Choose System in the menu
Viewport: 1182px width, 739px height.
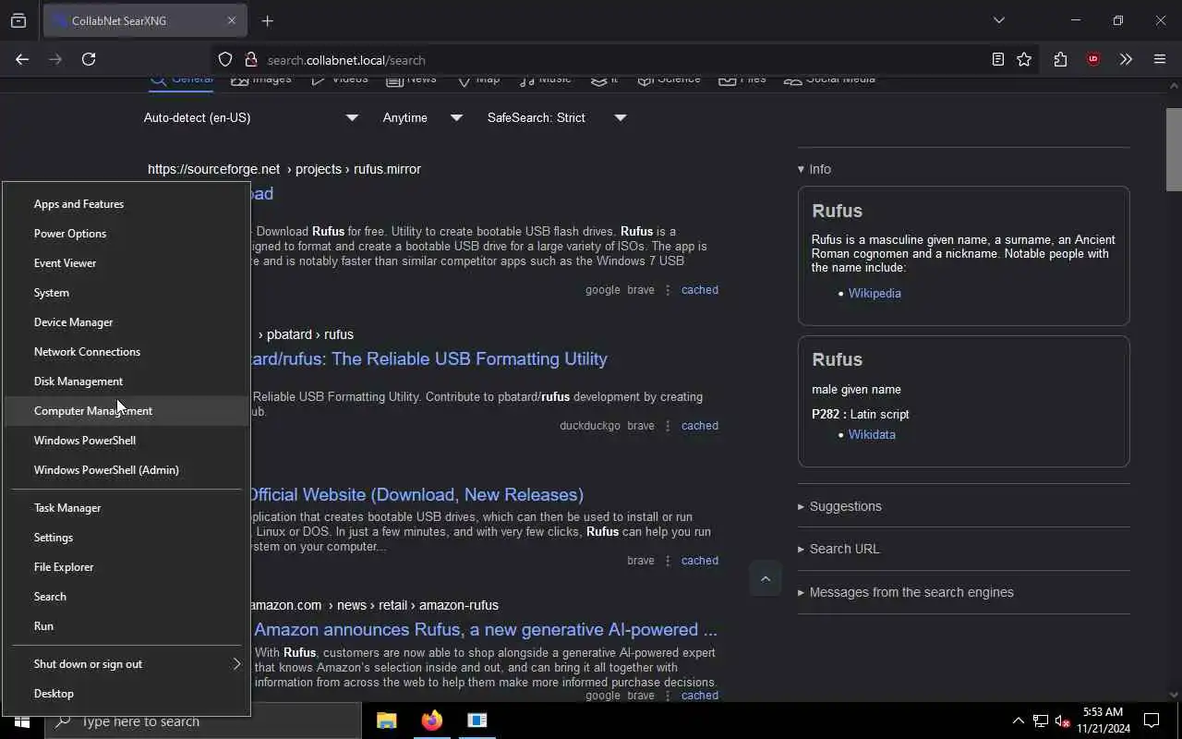(127, 293)
